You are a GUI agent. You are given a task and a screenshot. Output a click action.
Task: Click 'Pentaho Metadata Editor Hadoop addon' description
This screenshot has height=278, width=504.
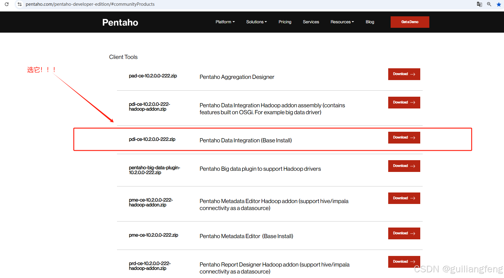[x=274, y=205]
